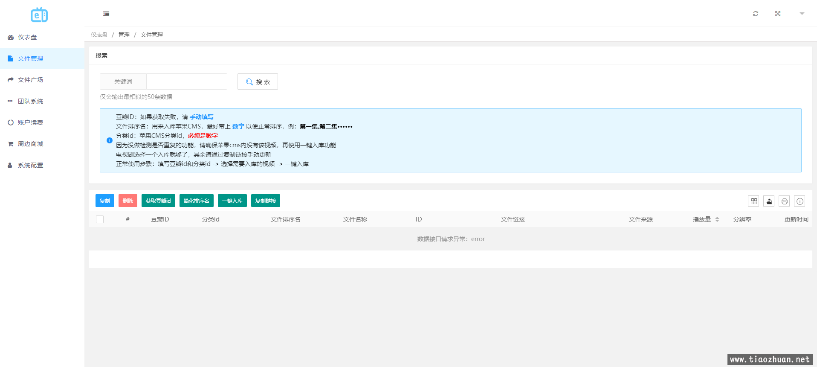
Task: Open 团队系统 in the sidebar
Action: 42,101
